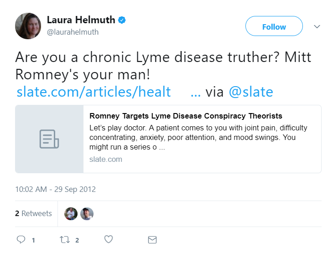This screenshot has height=253, width=333.
Task: Click the Laura Helmuth display name
Action: coord(81,20)
